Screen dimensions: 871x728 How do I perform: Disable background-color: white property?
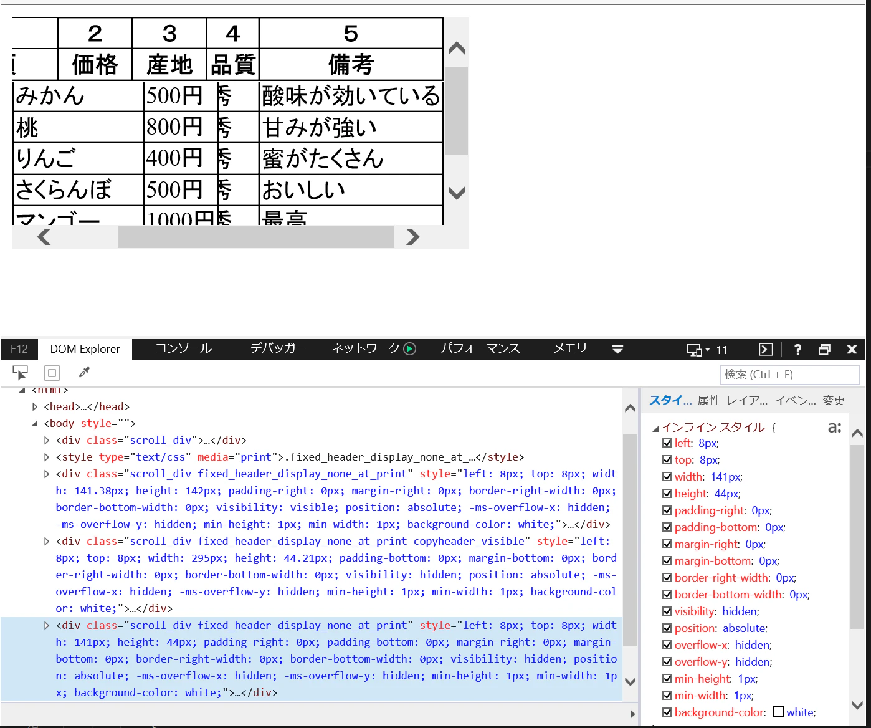(x=667, y=712)
